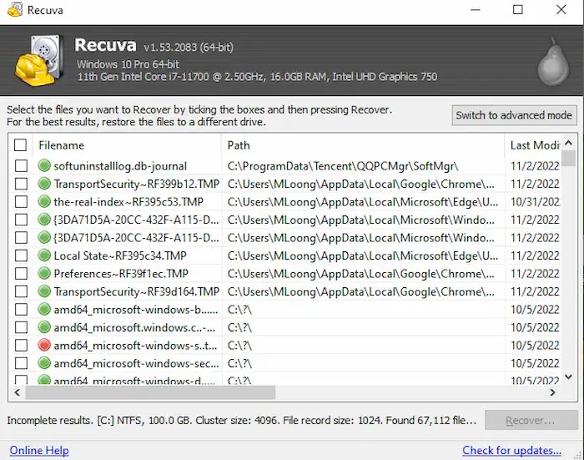Click the vertical scrollbar thumb
Screen dimensions: 584x460
568,158
